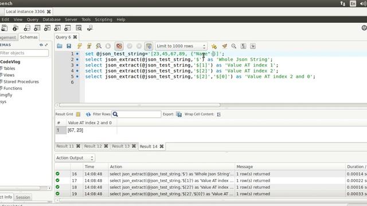Switch to the Result 13 tab
Screen dimensions: 367x206
pyautogui.click(x=121, y=146)
